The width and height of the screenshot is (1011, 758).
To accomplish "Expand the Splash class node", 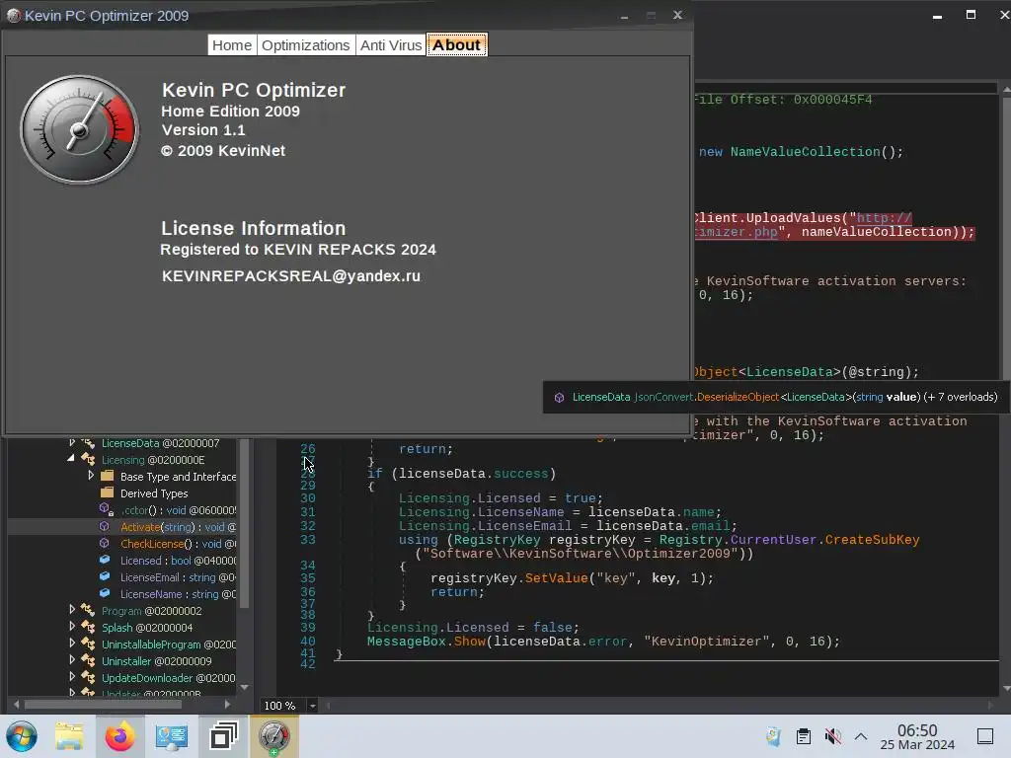I will [72, 626].
